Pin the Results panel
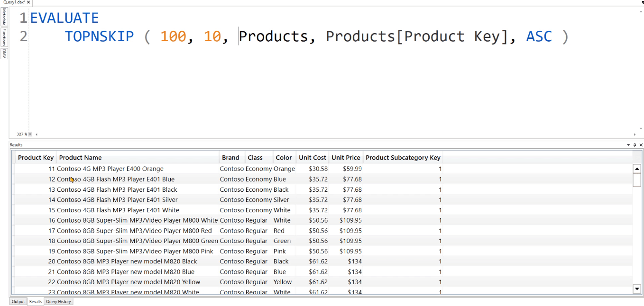This screenshot has height=306, width=644. pos(635,145)
